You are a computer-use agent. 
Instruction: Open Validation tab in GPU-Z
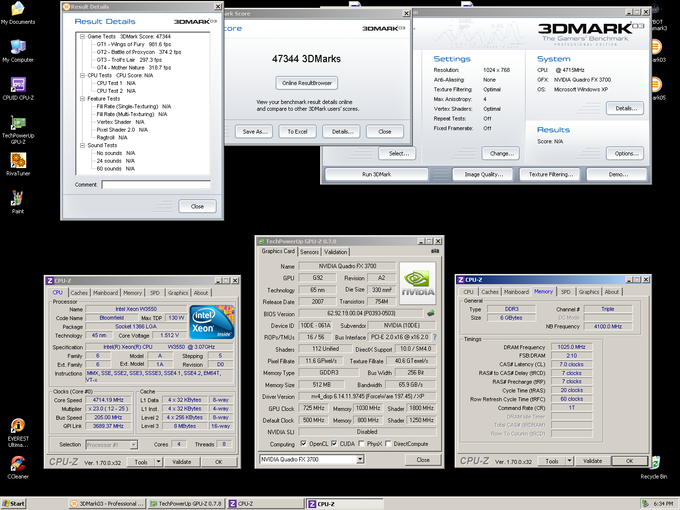(336, 252)
